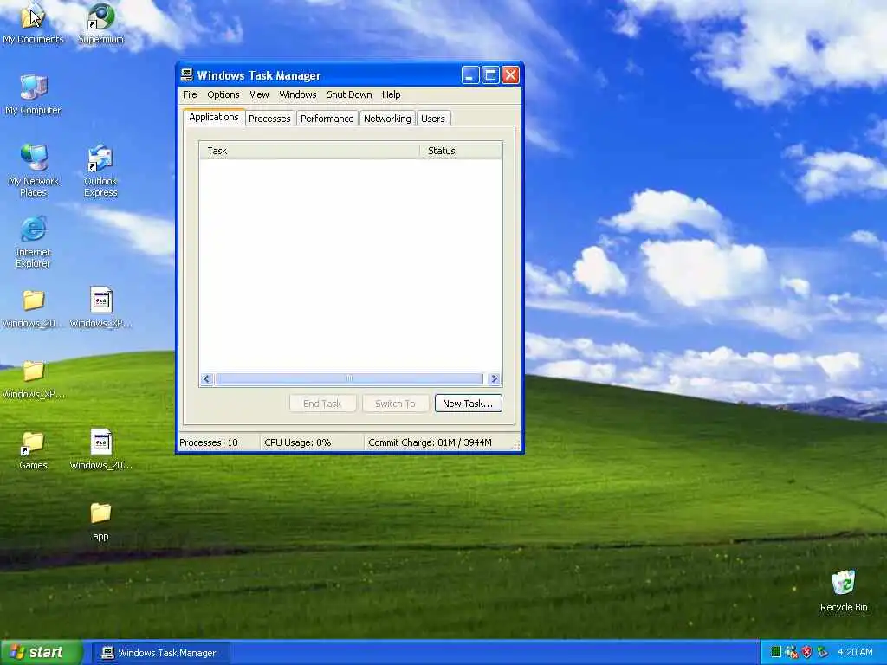Switch to the Processes tab
887x665 pixels.
pos(269,118)
